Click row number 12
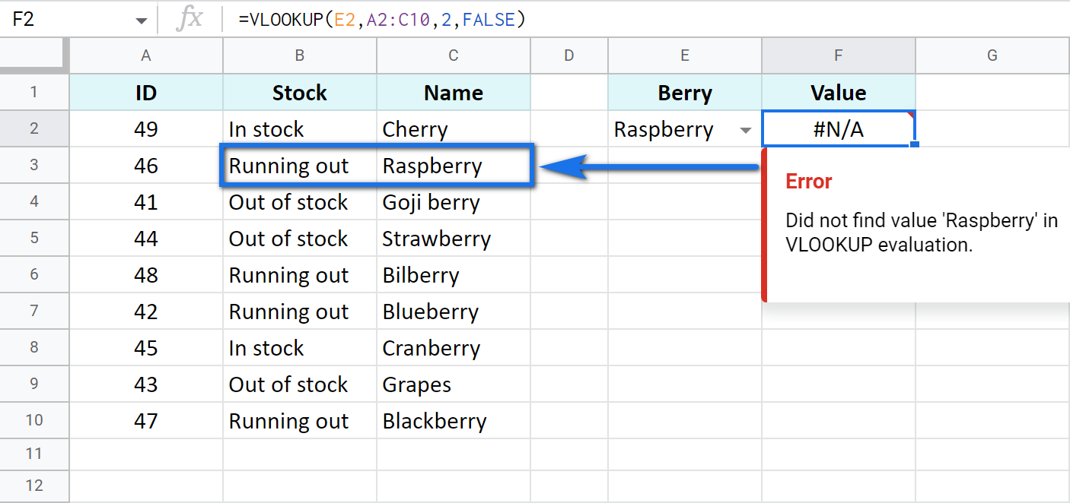The image size is (1070, 503). pos(34,486)
